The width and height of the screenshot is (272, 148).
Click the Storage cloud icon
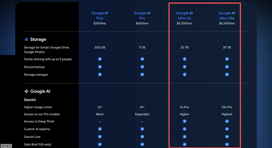pos(27,39)
